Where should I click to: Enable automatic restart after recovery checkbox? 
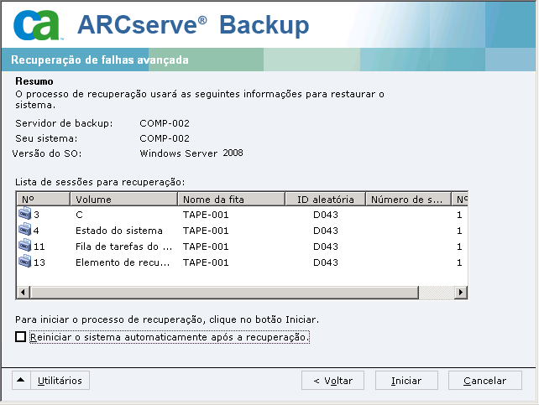click(21, 337)
